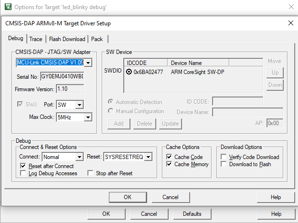Click the Serial No input field
Viewport: 298px width, 223px height.
(x=62, y=76)
